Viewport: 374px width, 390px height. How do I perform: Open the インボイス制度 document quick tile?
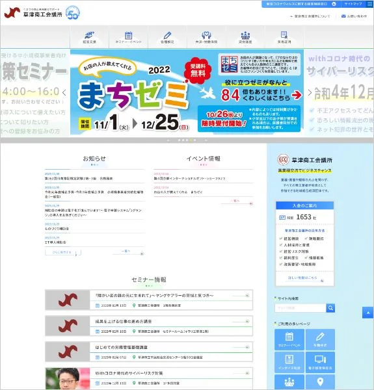(x=289, y=362)
